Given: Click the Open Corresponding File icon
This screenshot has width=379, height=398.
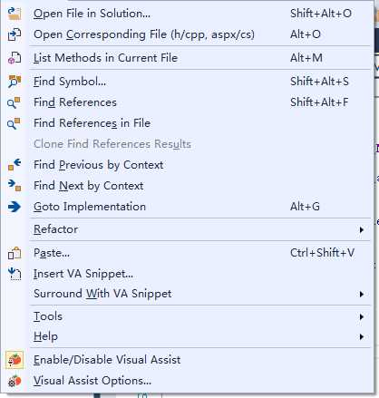Looking at the screenshot, I should pos(15,34).
